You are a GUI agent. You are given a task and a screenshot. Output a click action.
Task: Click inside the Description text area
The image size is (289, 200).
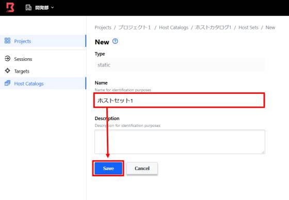(x=180, y=142)
